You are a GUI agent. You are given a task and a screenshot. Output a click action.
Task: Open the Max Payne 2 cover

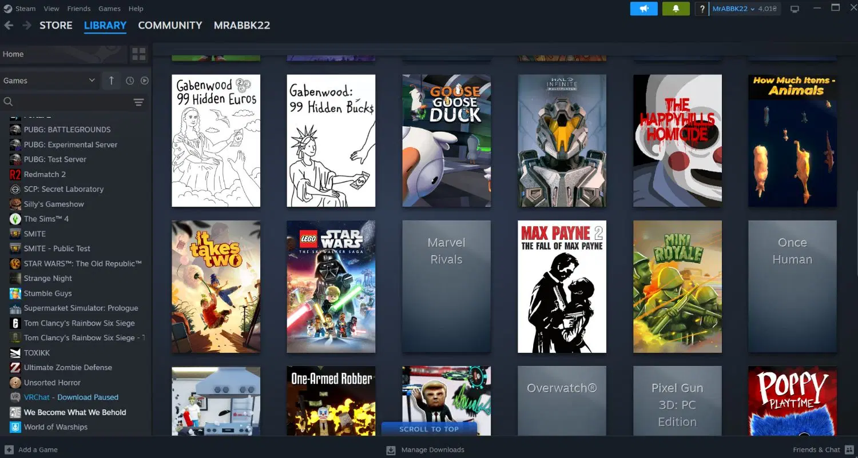[562, 287]
